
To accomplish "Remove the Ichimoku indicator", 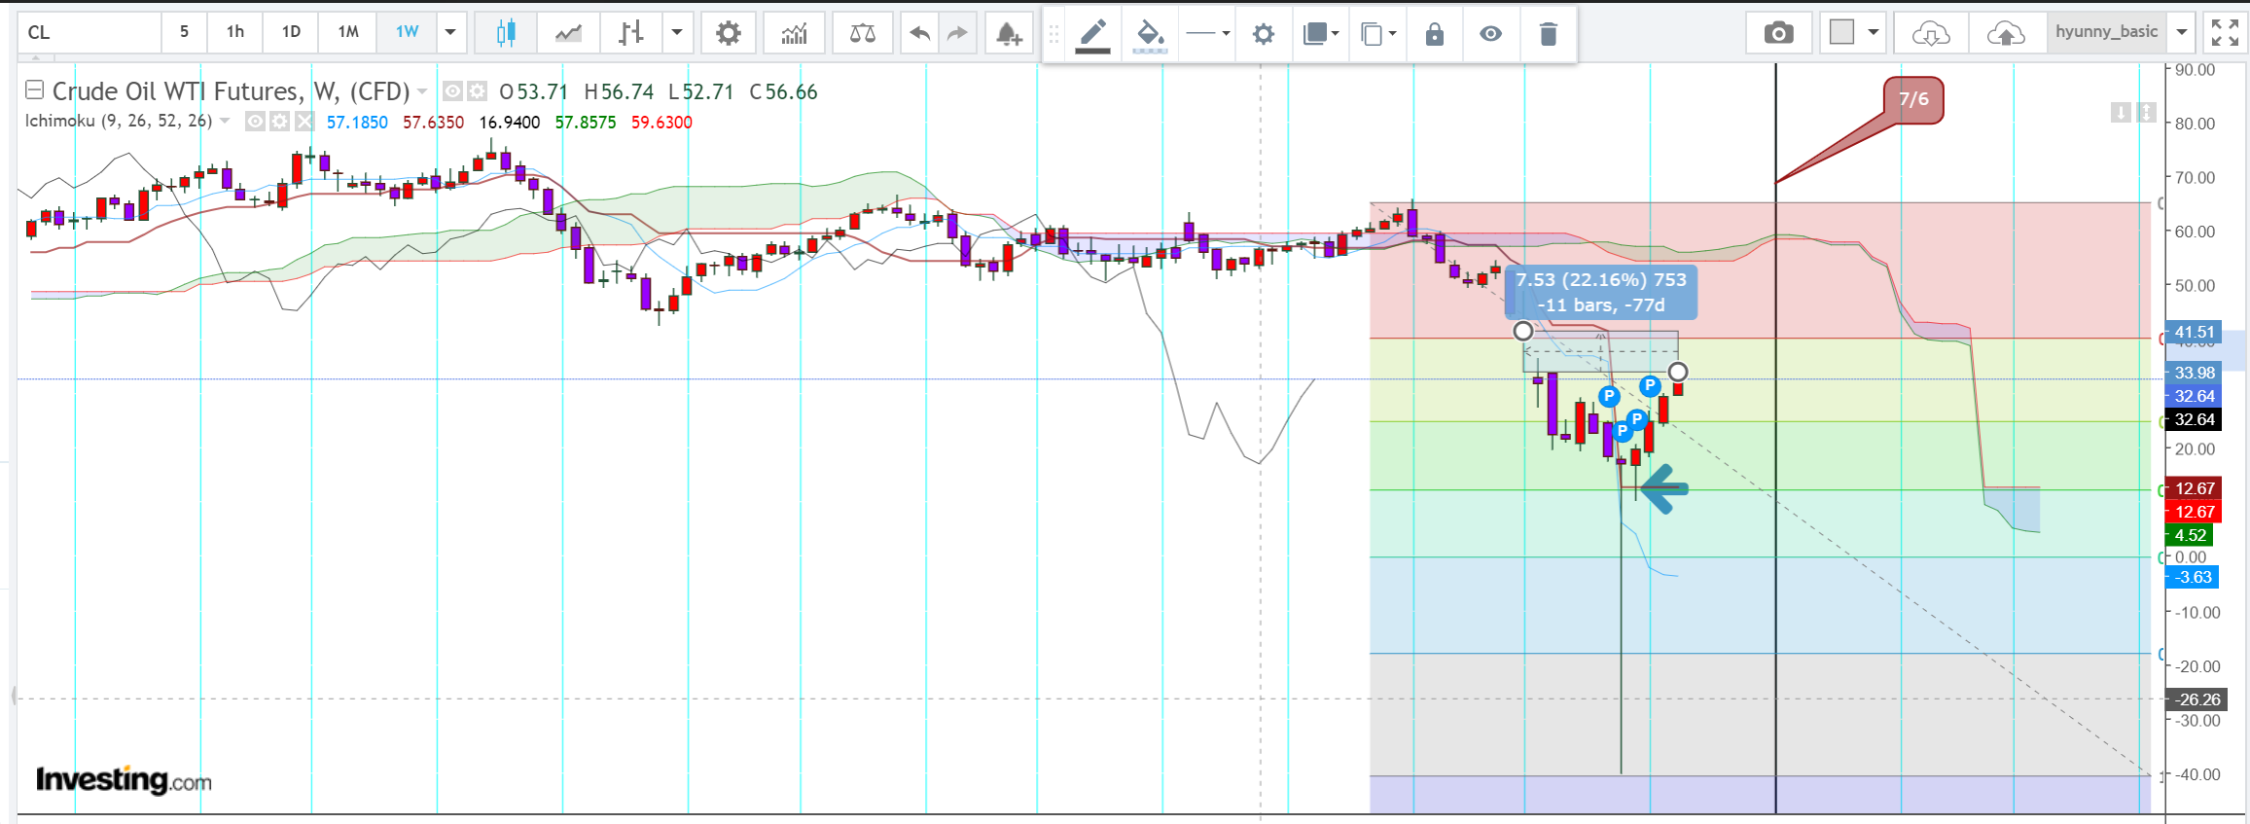I will [304, 122].
